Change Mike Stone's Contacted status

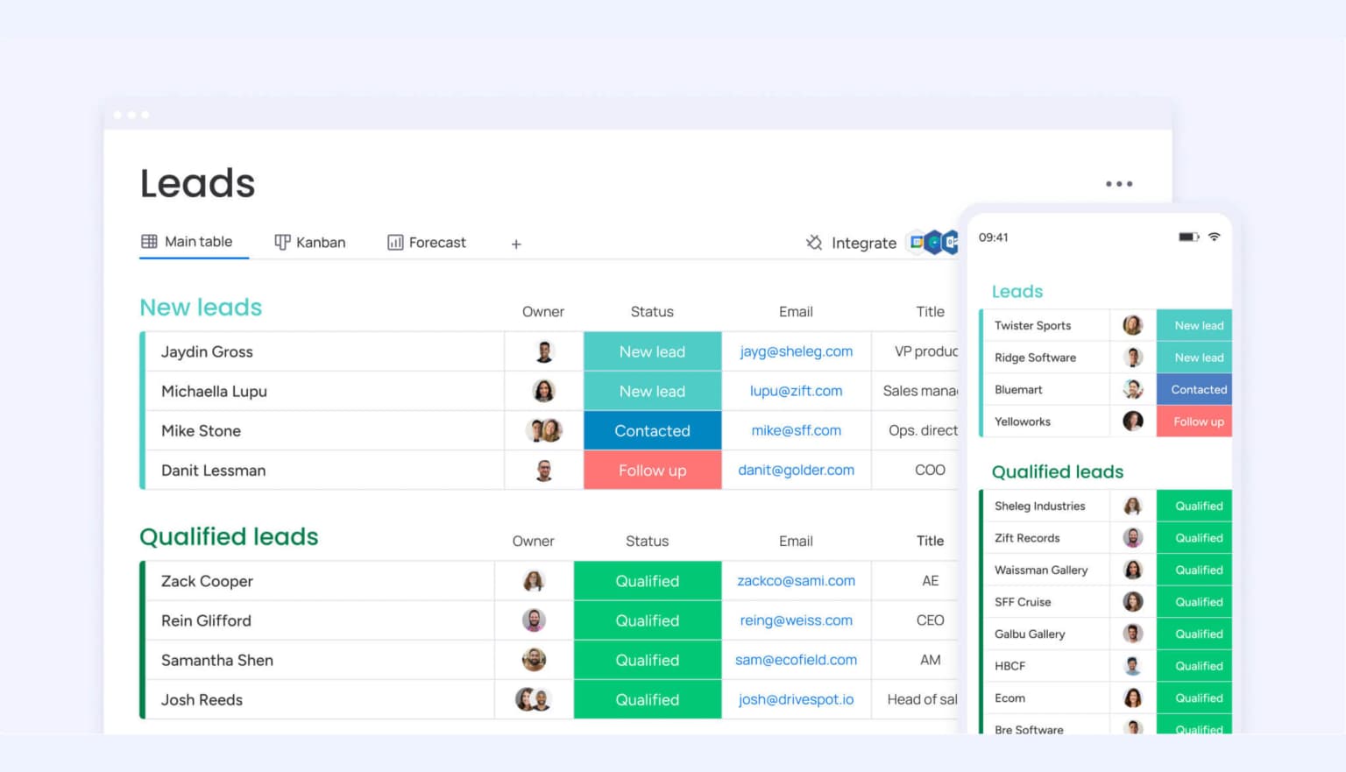point(652,430)
